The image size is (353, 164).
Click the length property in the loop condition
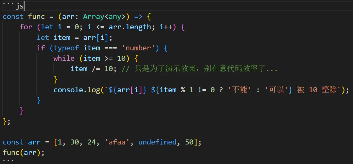coord(139,27)
